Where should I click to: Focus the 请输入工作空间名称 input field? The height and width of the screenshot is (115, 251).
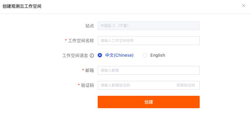[149, 41]
